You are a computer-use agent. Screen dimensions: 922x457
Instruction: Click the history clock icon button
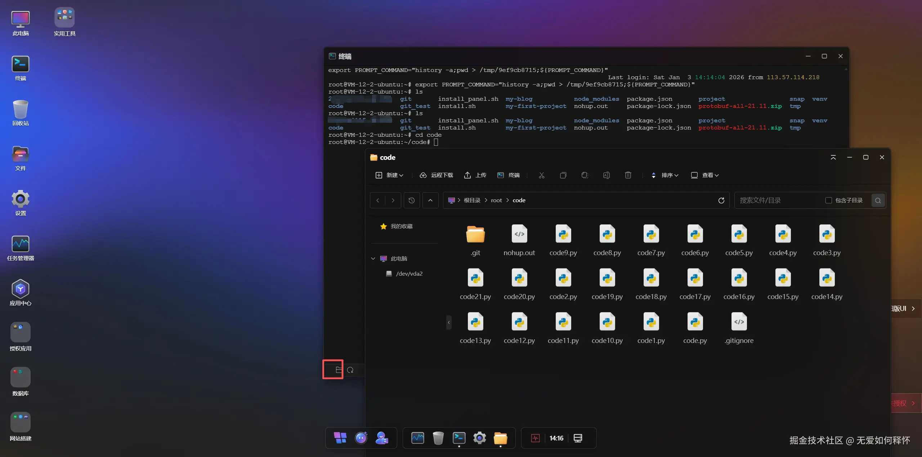[412, 200]
